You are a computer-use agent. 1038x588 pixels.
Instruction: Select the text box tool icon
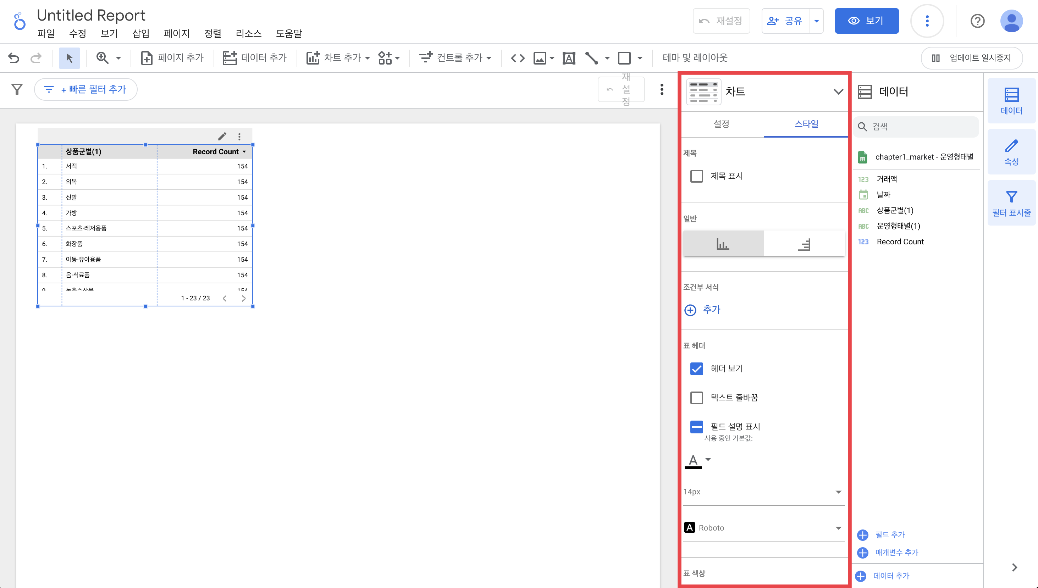tap(569, 58)
